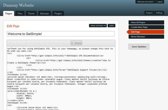Click the '<h3>Header 3</h3>' line in editor

tap(17, 89)
